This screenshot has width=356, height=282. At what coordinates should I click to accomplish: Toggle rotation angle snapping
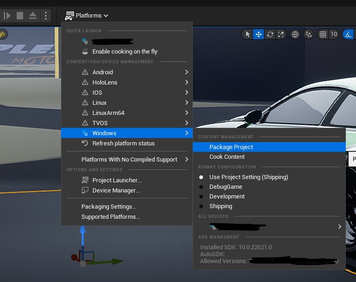click(349, 34)
